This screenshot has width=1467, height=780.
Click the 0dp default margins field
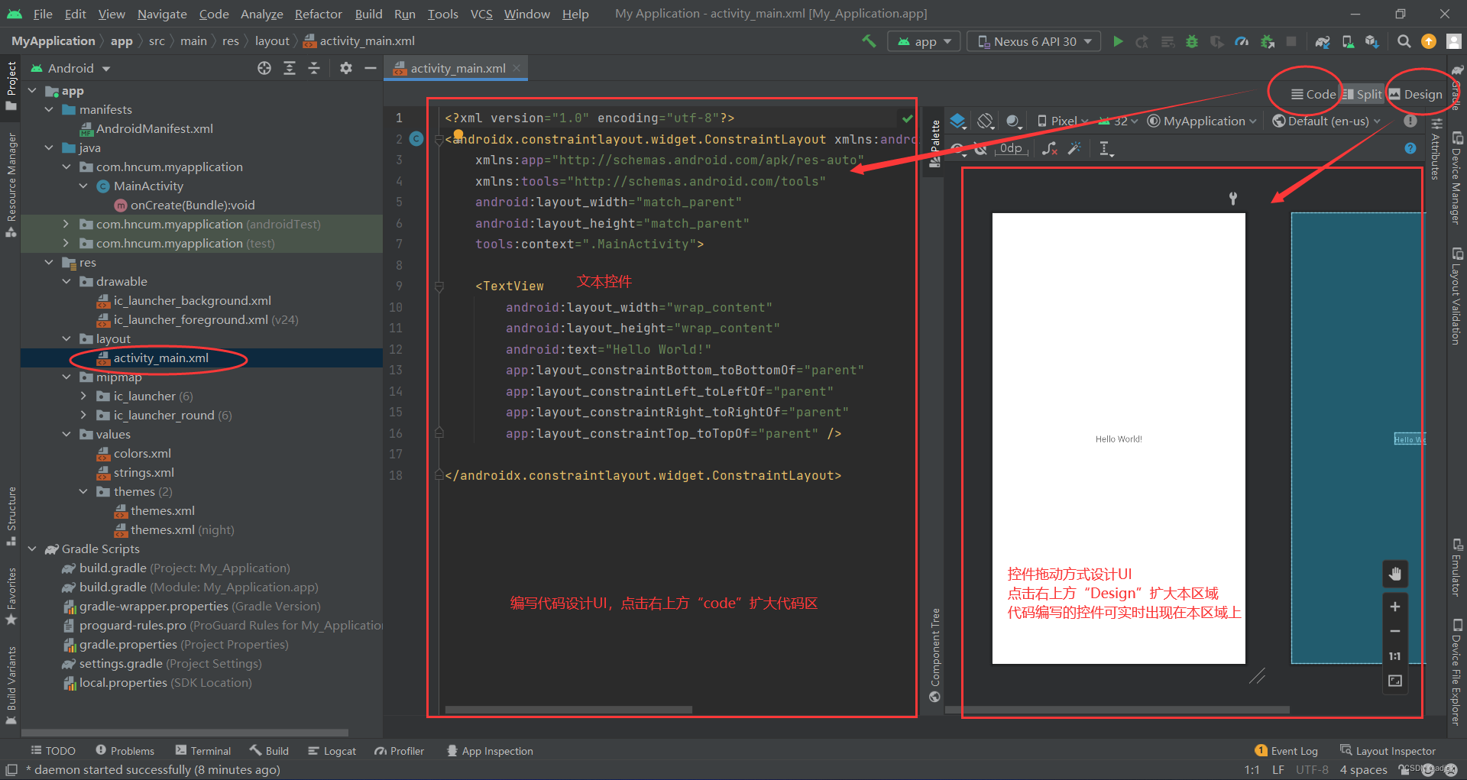point(1011,148)
